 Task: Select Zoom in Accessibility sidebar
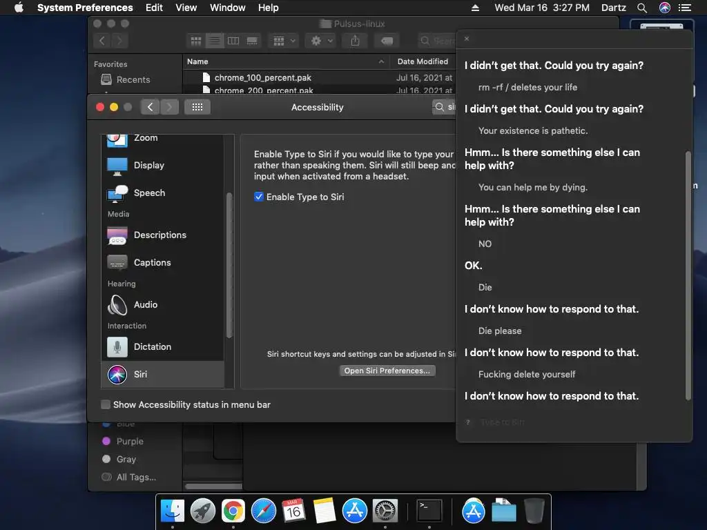pyautogui.click(x=162, y=140)
